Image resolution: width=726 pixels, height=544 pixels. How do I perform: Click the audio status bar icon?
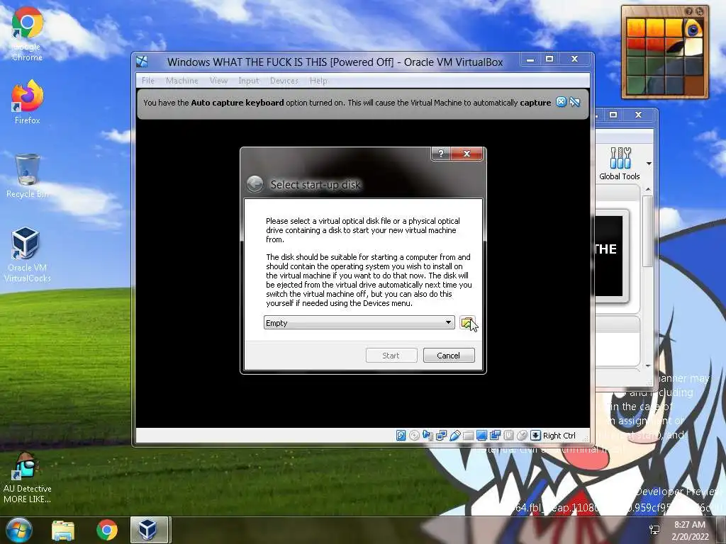tap(428, 436)
